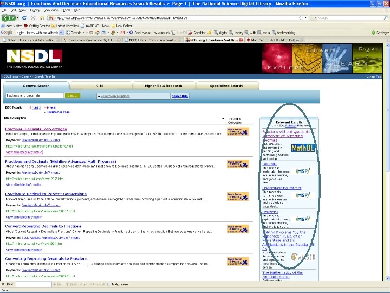
Task: Toggle the Match case checkbox
Action: point(109,284)
